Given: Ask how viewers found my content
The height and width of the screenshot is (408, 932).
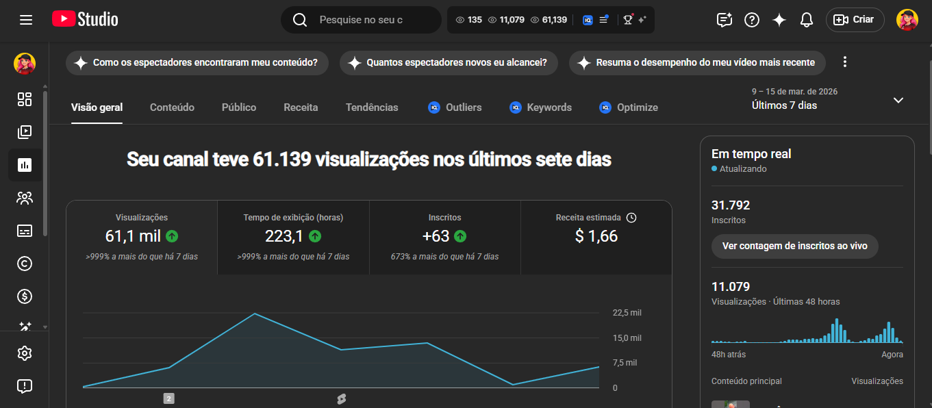Looking at the screenshot, I should point(197,63).
